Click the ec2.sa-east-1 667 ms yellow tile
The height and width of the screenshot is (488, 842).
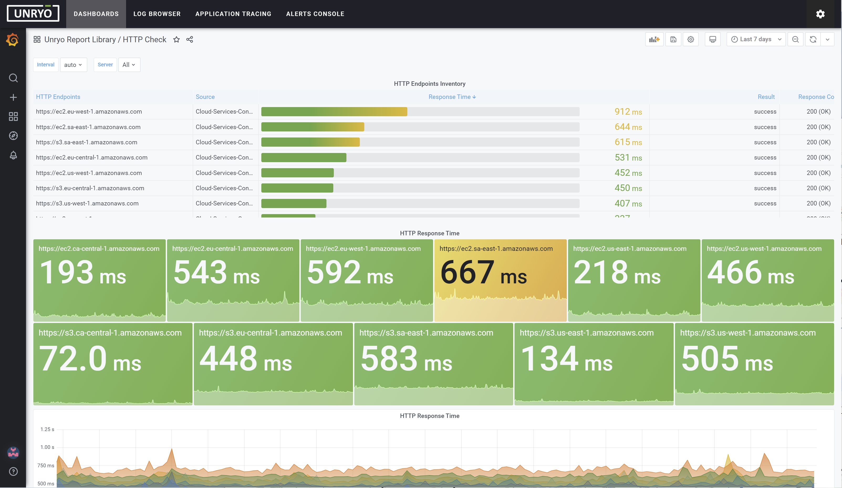(x=500, y=280)
